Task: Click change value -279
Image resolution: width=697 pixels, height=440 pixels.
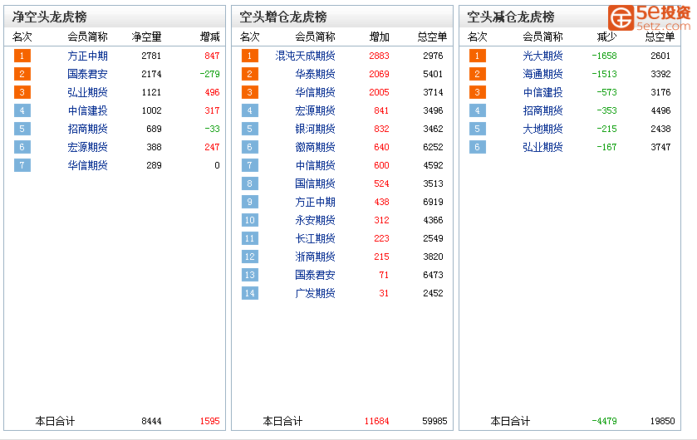Action: click(x=210, y=74)
